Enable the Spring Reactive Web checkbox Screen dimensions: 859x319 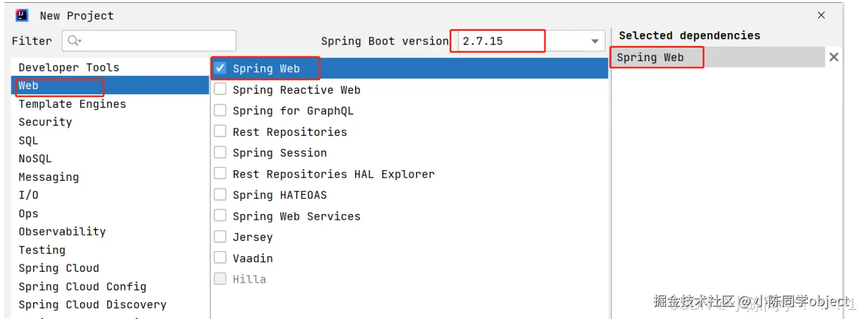point(220,89)
